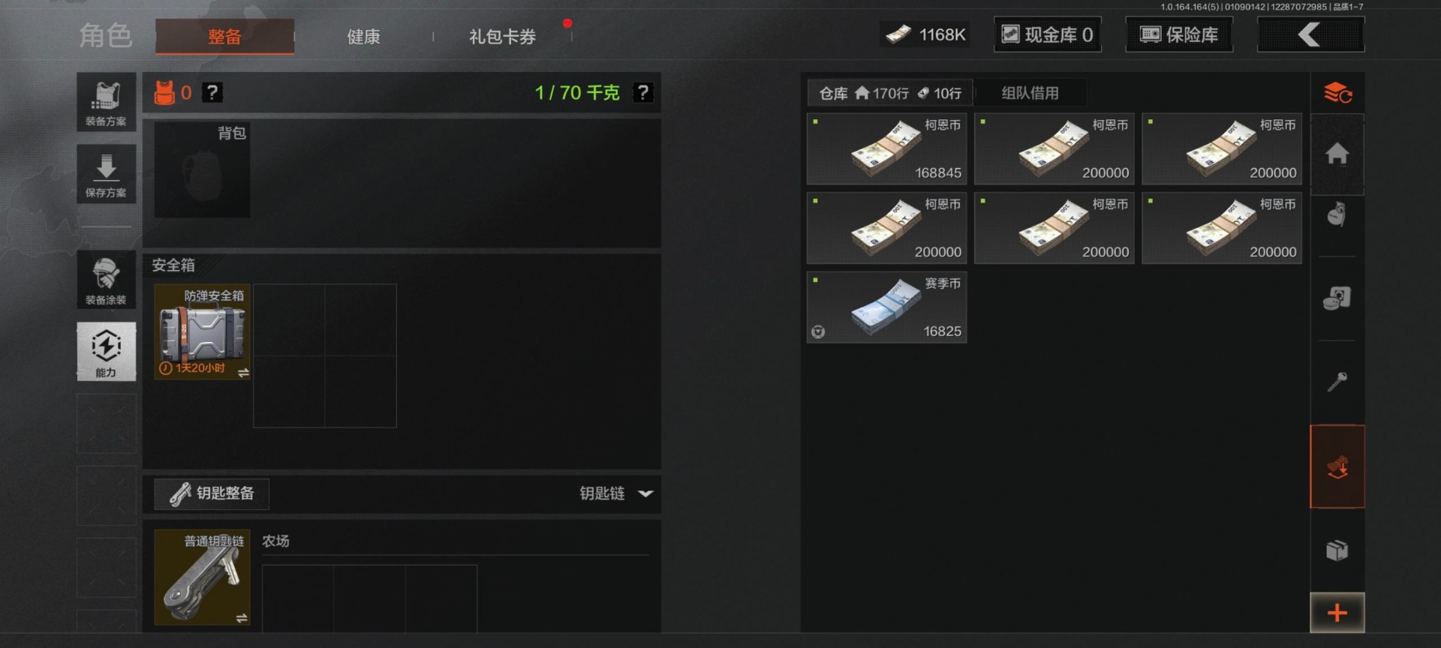Image resolution: width=1441 pixels, height=648 pixels.
Task: Switch to the 组队借用 tab
Action: 1030,93
